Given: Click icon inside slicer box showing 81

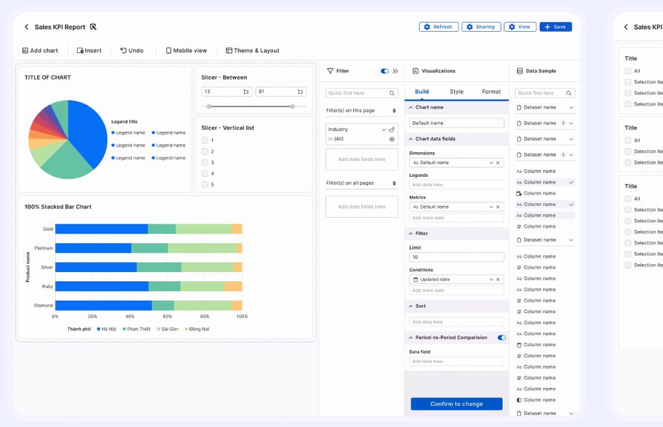Looking at the screenshot, I should [300, 92].
